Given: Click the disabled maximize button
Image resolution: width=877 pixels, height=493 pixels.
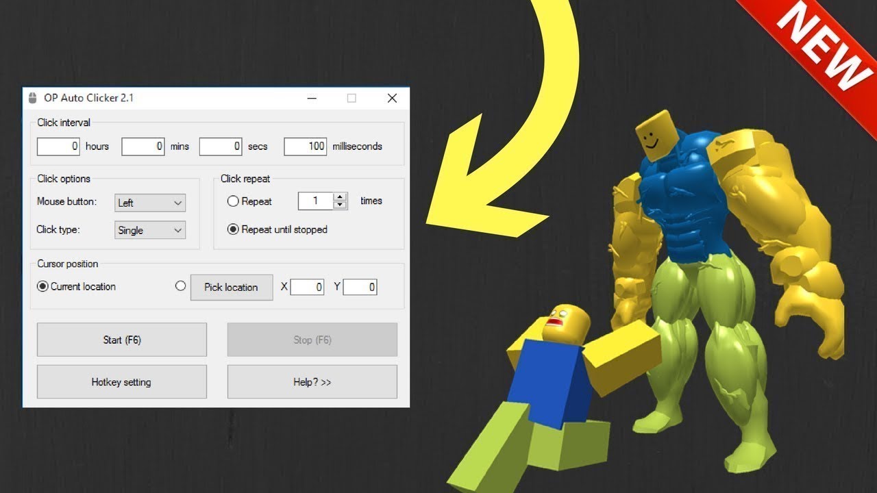Looking at the screenshot, I should point(351,98).
